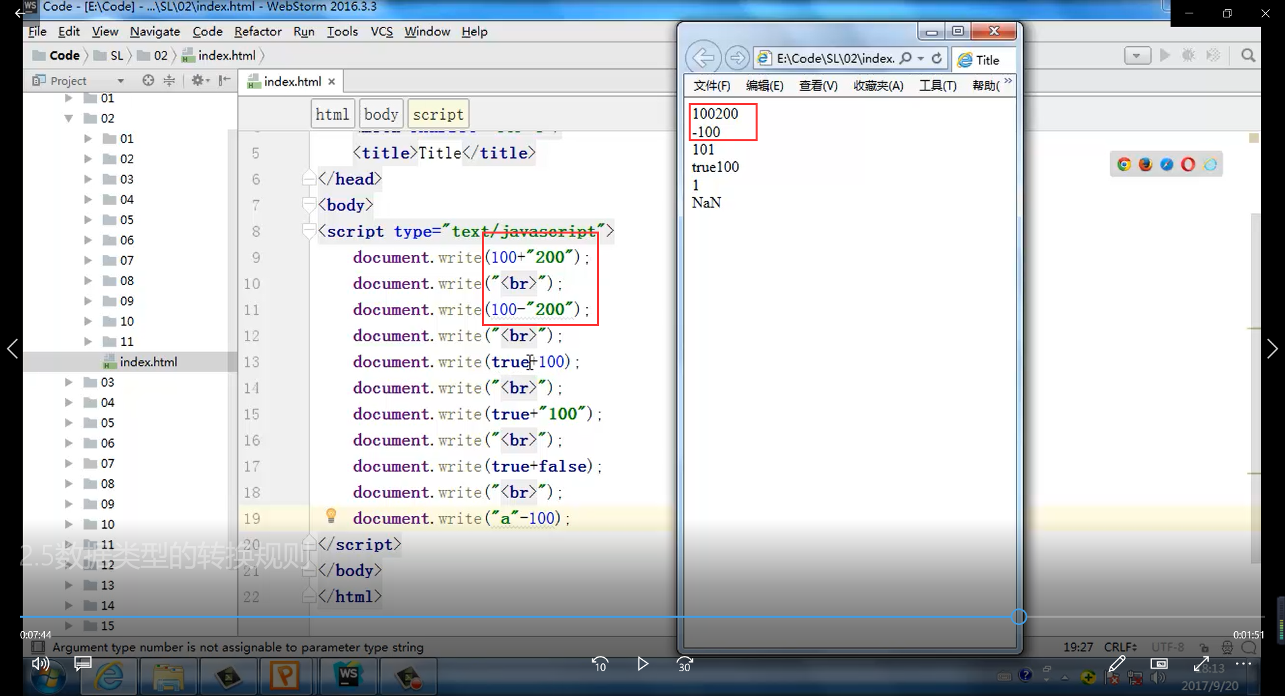Viewport: 1285px width, 696px height.
Task: Click the Scroll from Source target icon
Action: pos(148,80)
